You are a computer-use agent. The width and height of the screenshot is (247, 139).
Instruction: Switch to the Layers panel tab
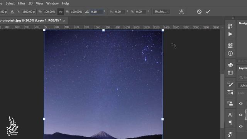pyautogui.click(x=243, y=68)
